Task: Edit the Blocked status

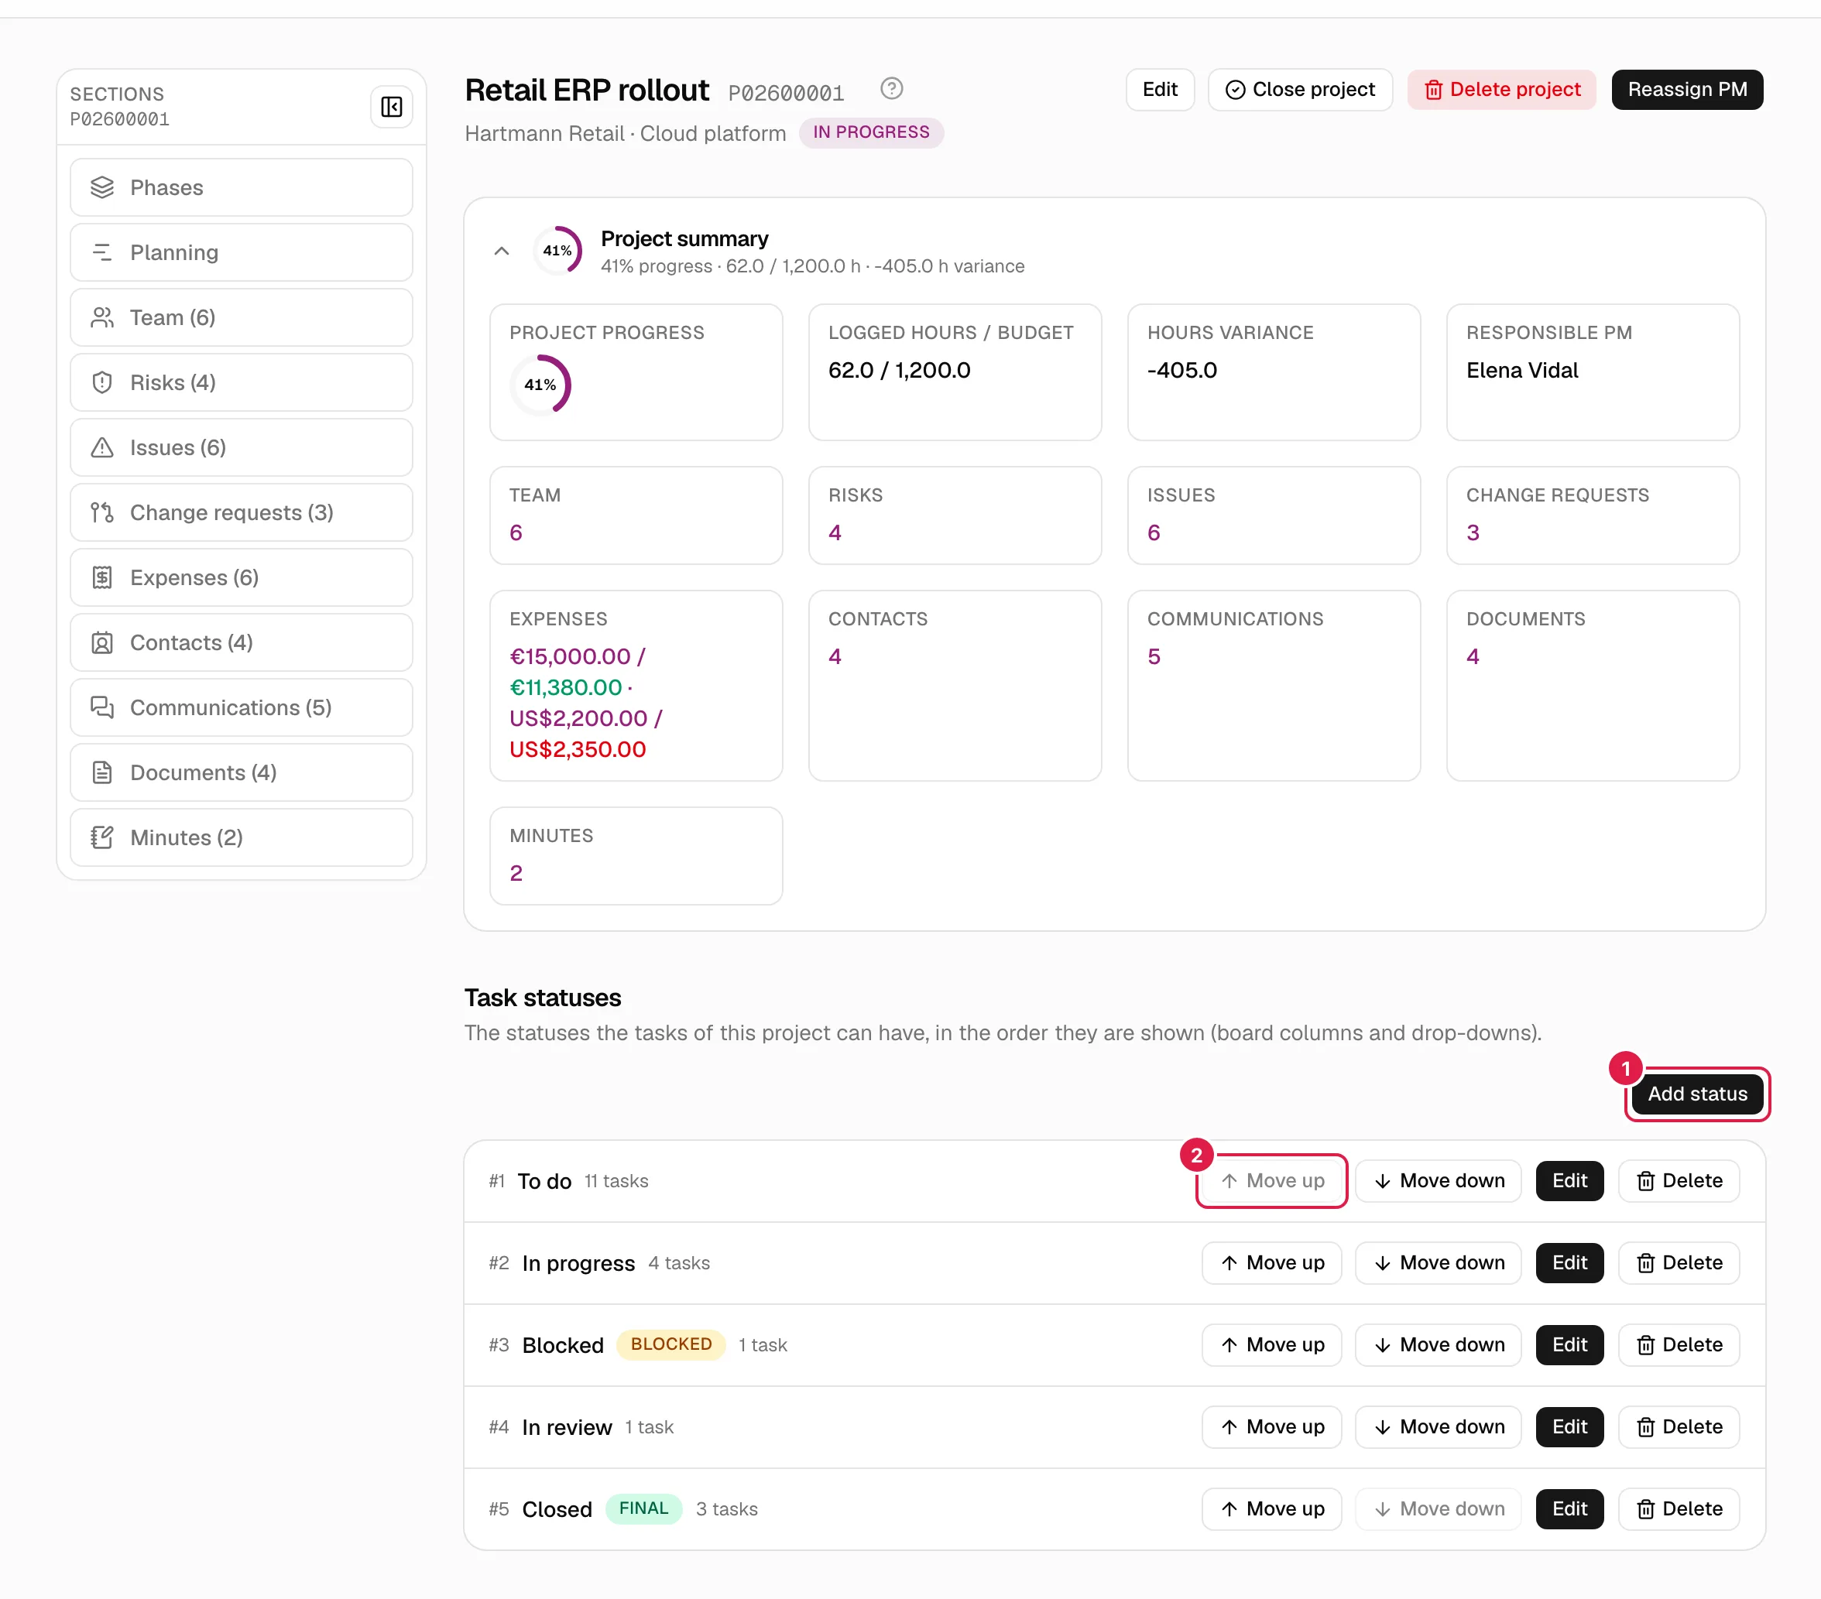Action: tap(1570, 1345)
